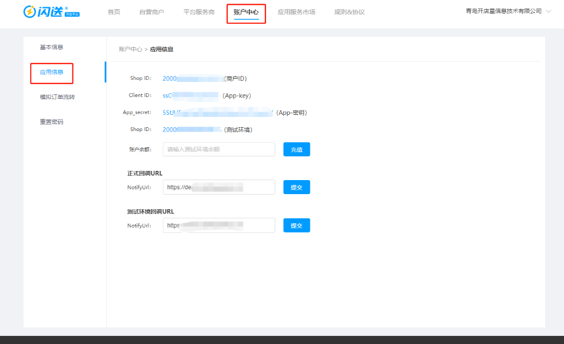Submit the 测试环境回调URL with 提交 button
Image resolution: width=564 pixels, height=344 pixels.
[296, 225]
